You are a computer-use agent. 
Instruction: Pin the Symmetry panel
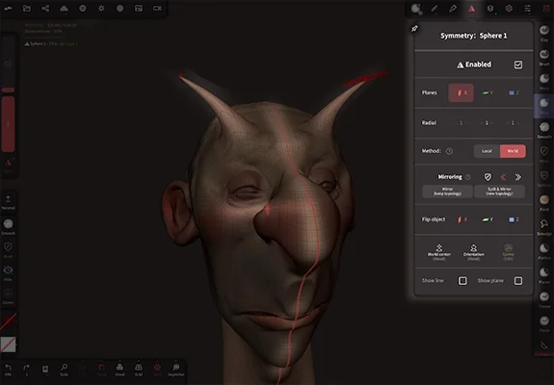pyautogui.click(x=415, y=29)
